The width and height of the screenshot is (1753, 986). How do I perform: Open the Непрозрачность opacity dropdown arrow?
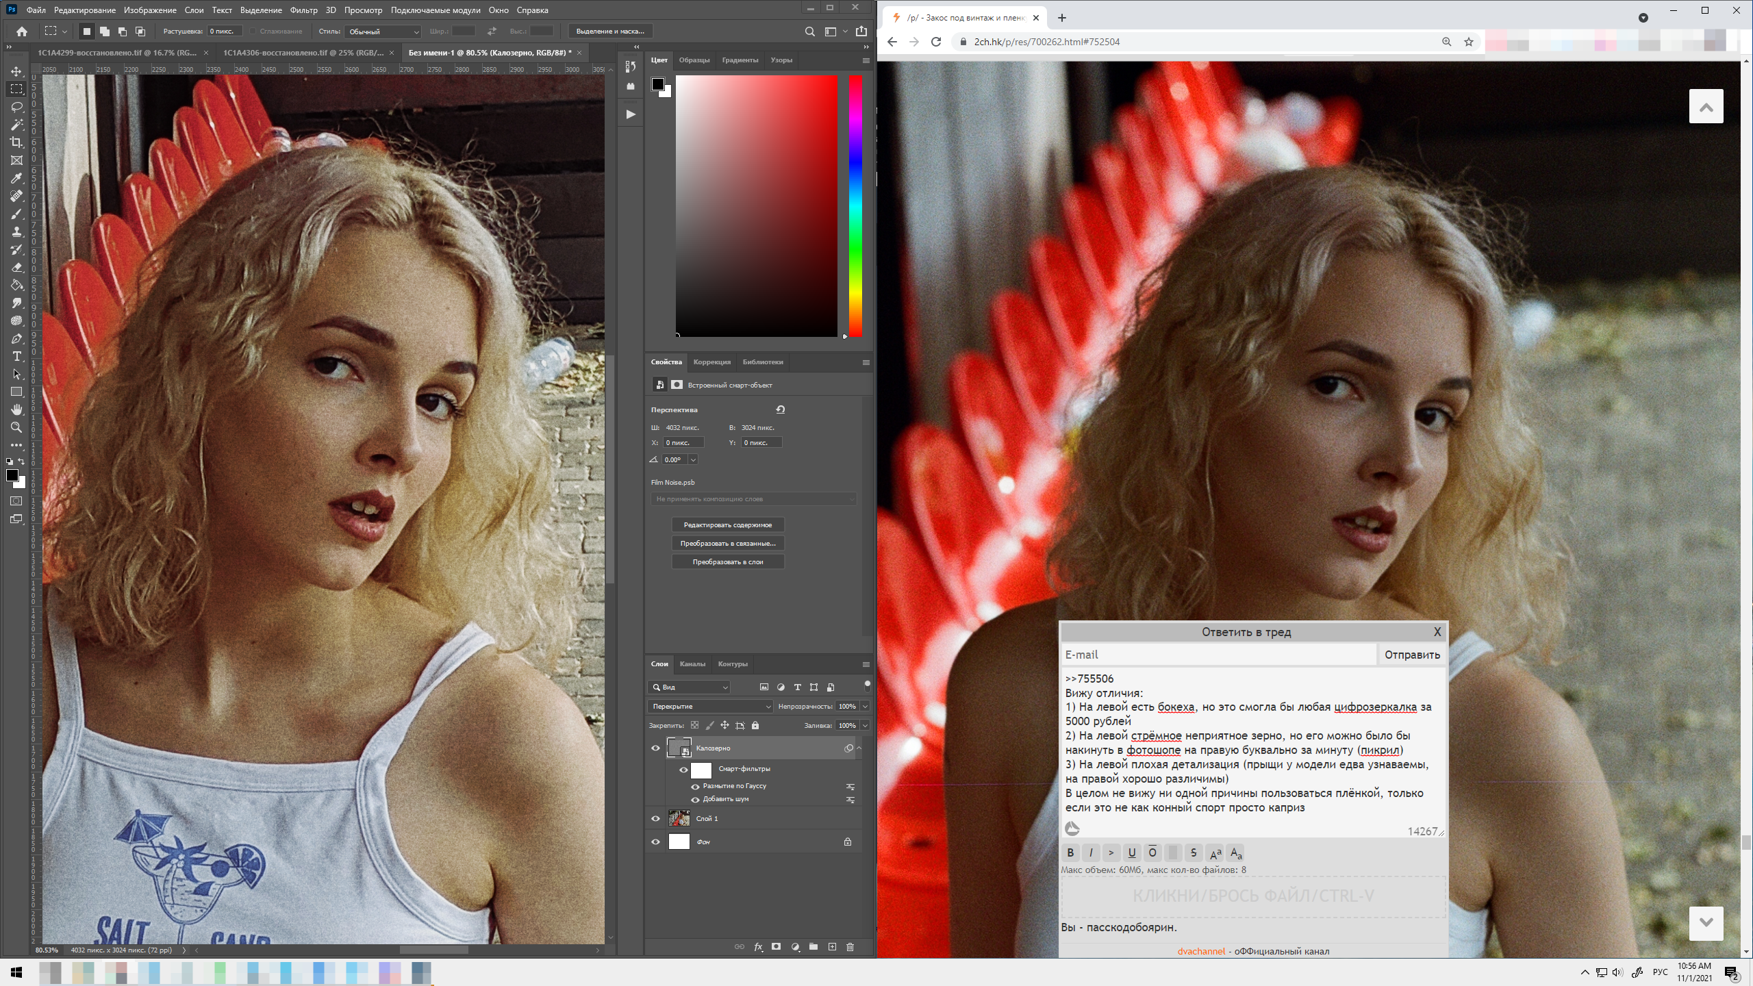[x=866, y=706]
